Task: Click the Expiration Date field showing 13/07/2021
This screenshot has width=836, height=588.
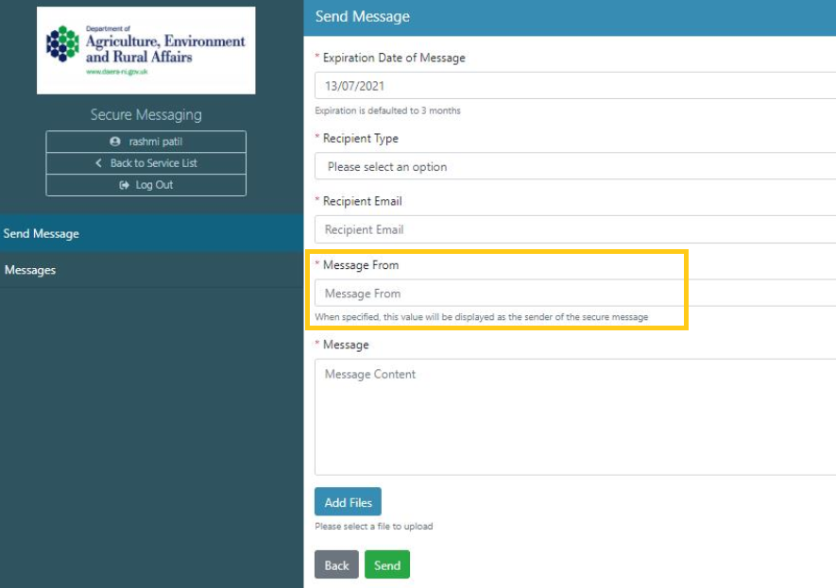Action: [x=574, y=86]
